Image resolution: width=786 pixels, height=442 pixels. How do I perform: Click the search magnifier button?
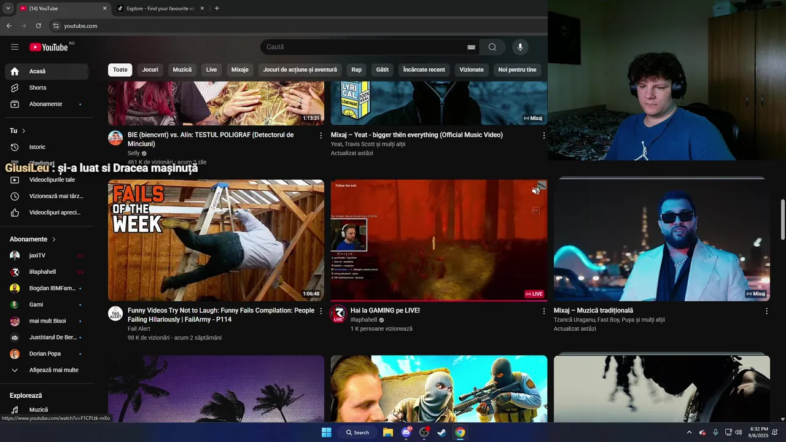(x=492, y=47)
